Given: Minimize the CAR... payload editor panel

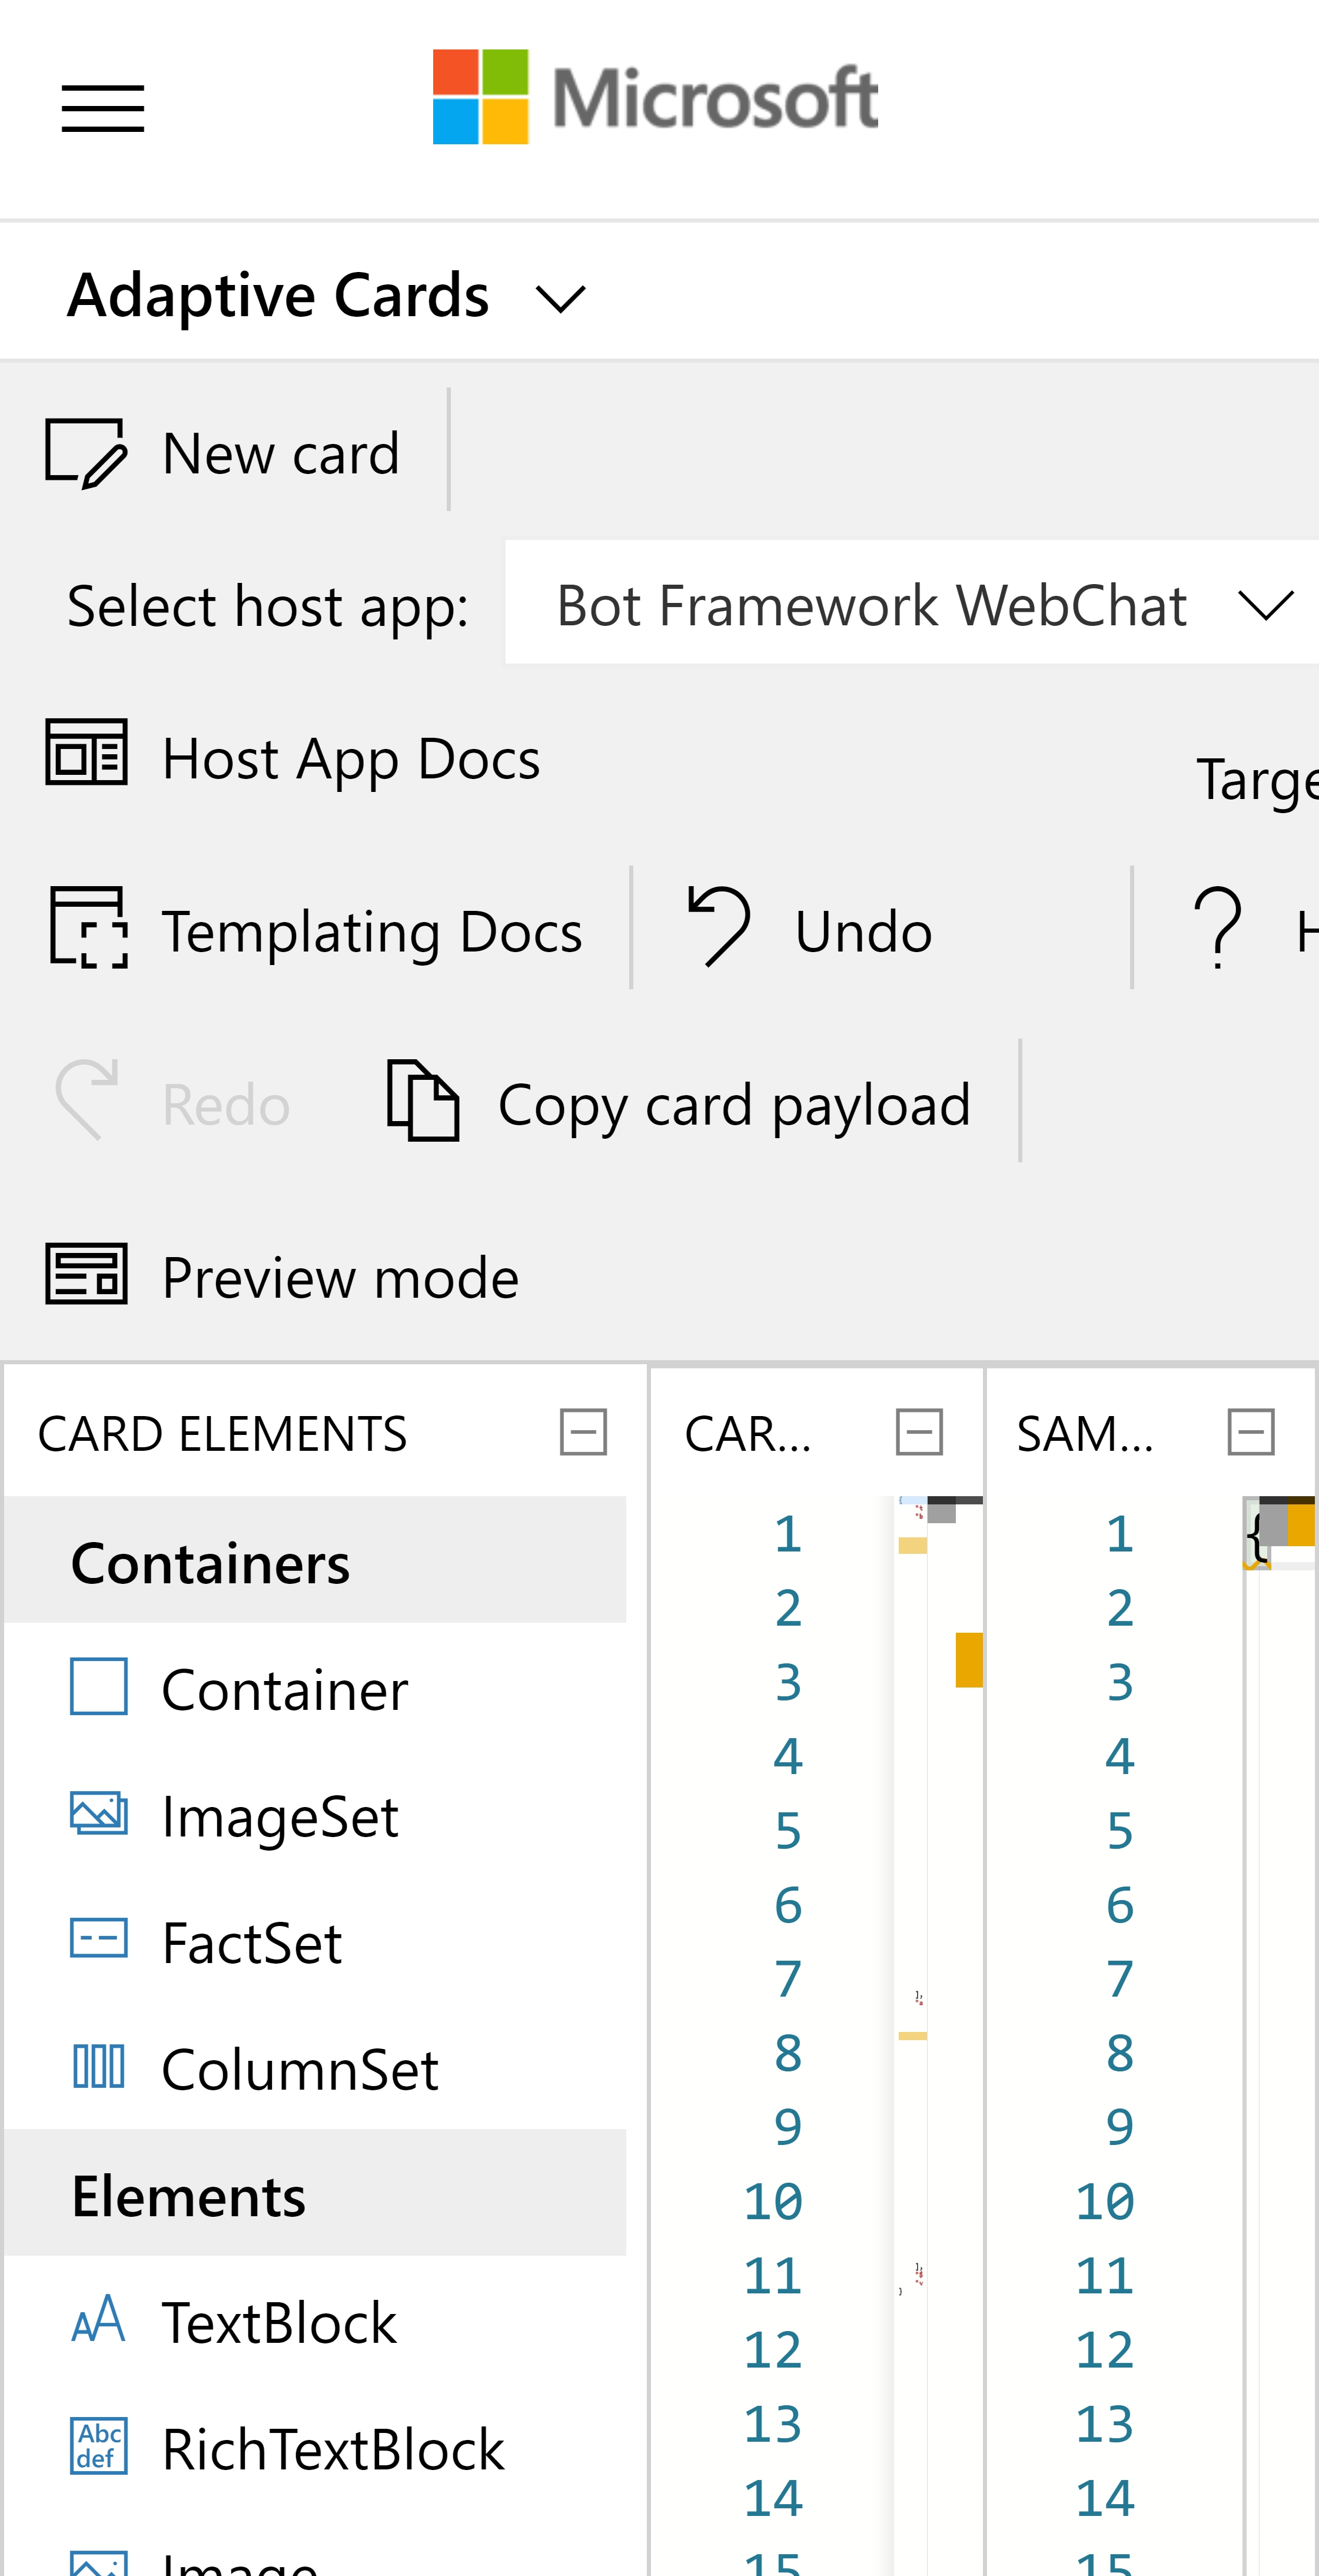Looking at the screenshot, I should tap(918, 1431).
